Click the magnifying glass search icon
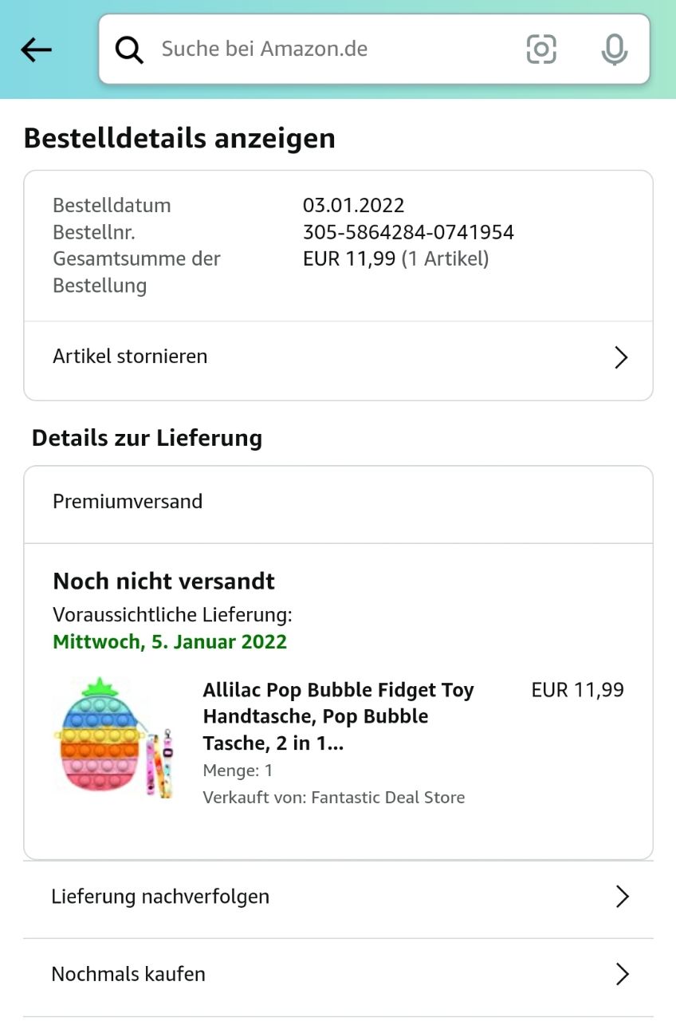676x1021 pixels. tap(129, 49)
